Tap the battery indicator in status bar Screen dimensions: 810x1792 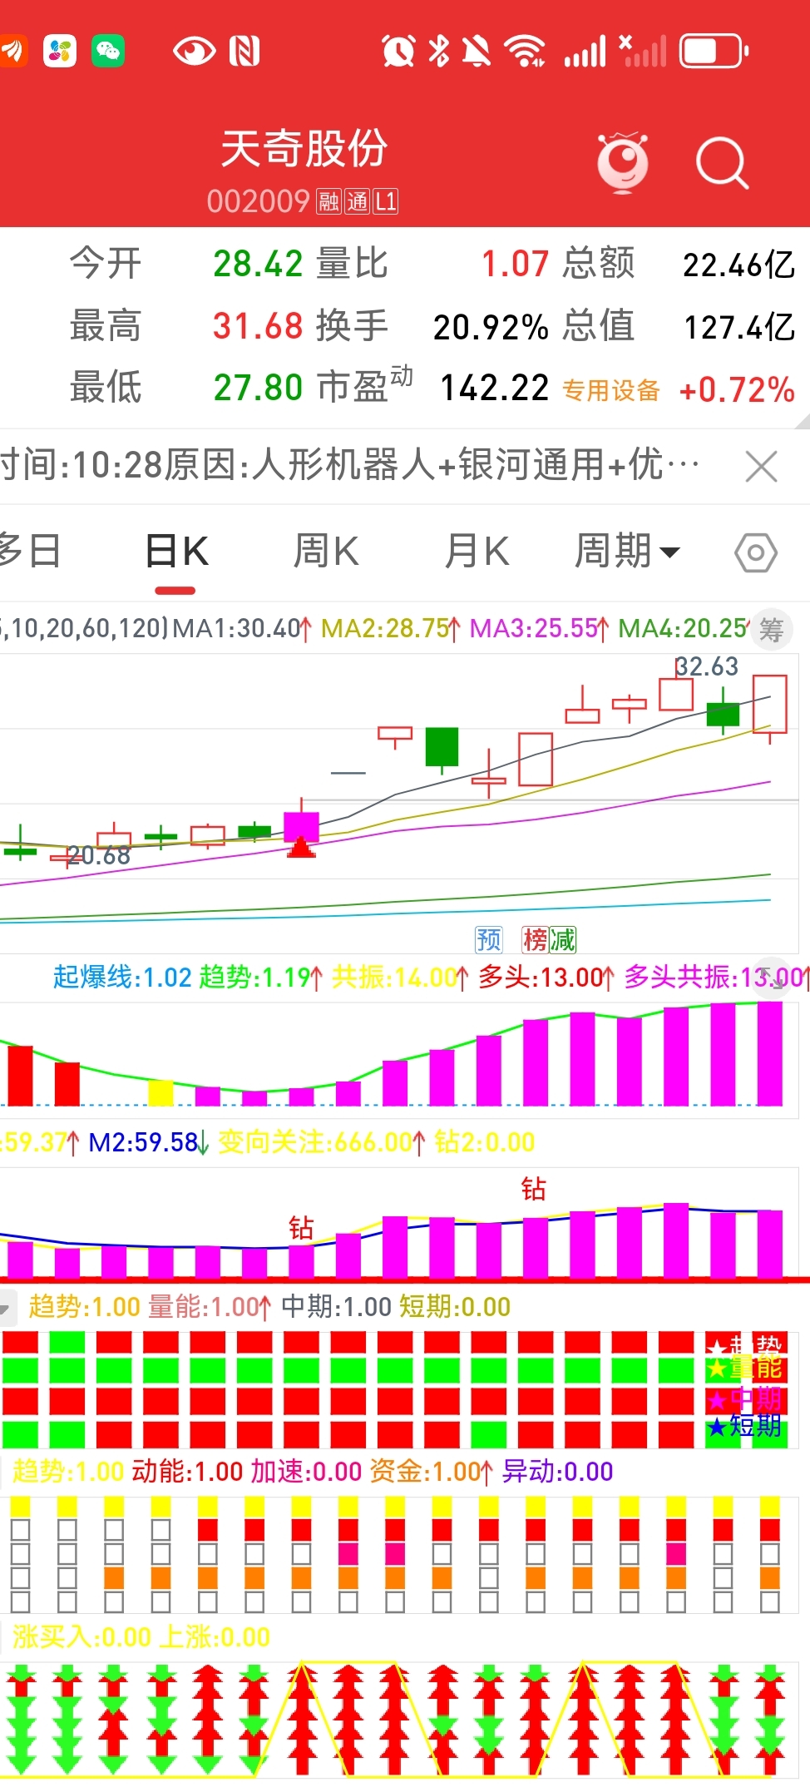coord(714,52)
